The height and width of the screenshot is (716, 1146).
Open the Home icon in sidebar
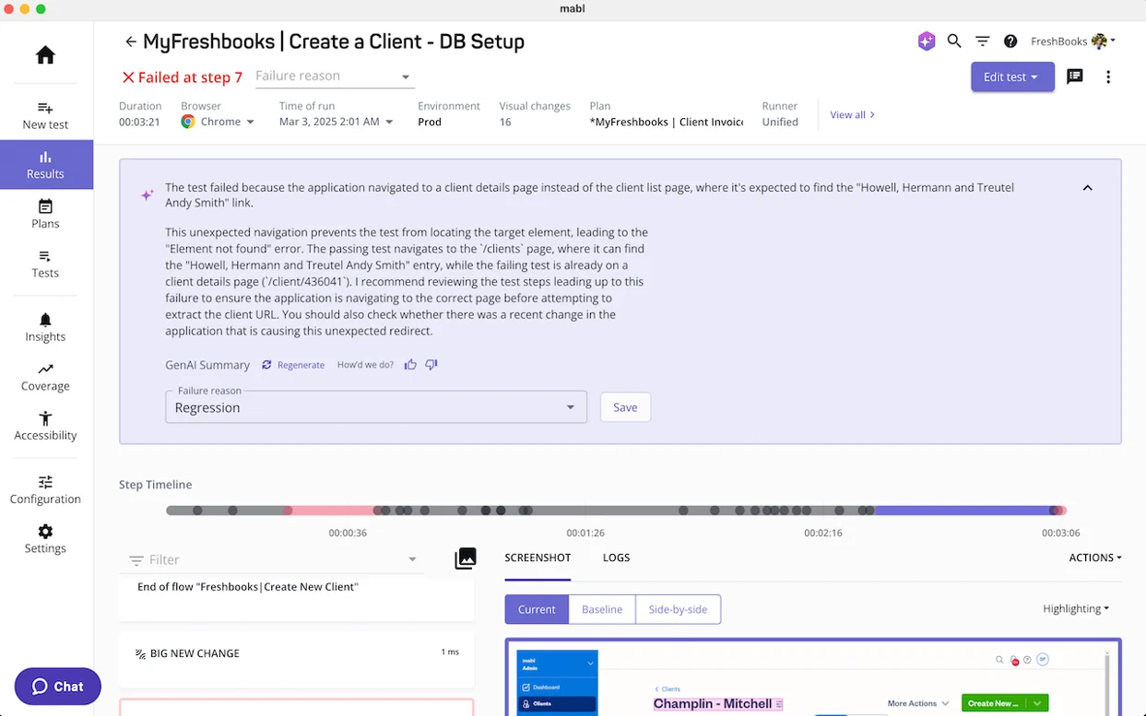tap(45, 55)
